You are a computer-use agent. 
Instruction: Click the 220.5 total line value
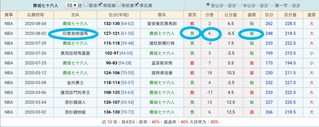[x=290, y=102]
